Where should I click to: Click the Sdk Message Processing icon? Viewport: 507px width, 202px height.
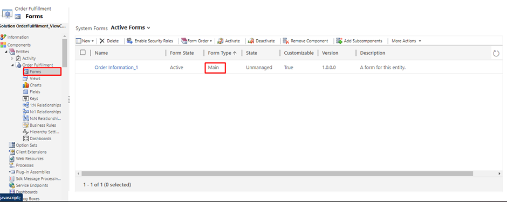pyautogui.click(x=12, y=178)
